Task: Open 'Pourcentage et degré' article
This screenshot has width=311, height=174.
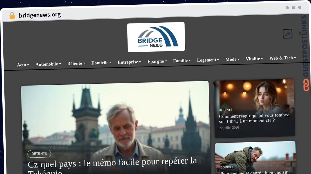Action: tap(254, 172)
